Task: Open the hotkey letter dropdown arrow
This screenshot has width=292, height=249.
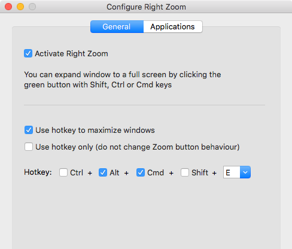Action: click(x=245, y=172)
